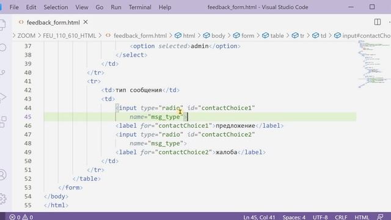Click Ln 45, Col 41 in status bar

pyautogui.click(x=259, y=217)
